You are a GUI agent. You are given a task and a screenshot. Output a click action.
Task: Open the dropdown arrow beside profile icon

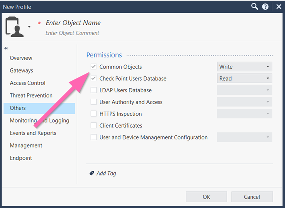click(29, 27)
